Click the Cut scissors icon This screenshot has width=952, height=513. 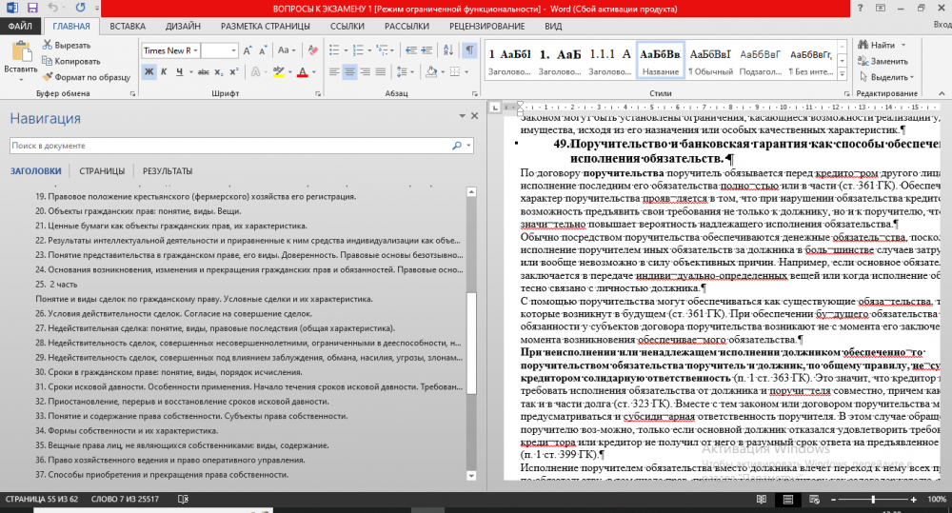47,45
